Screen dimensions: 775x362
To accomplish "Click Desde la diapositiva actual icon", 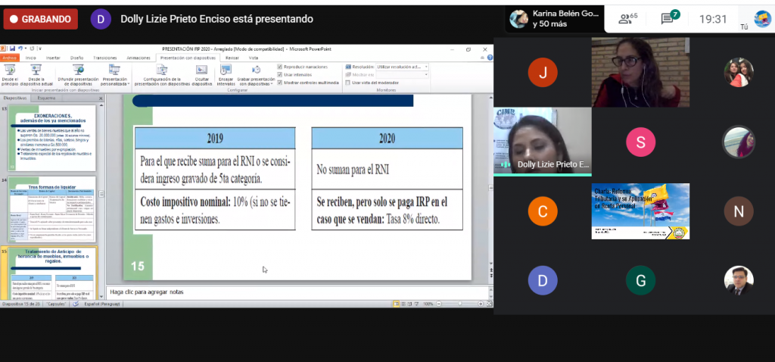I will pyautogui.click(x=36, y=73).
